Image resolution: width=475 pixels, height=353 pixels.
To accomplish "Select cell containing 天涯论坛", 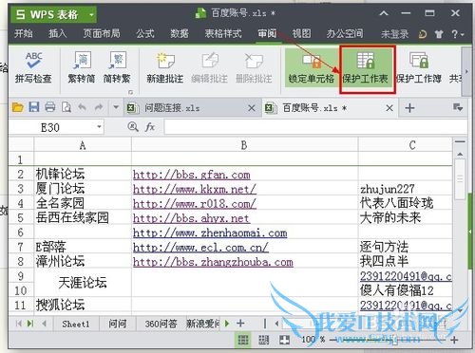I will point(83,283).
